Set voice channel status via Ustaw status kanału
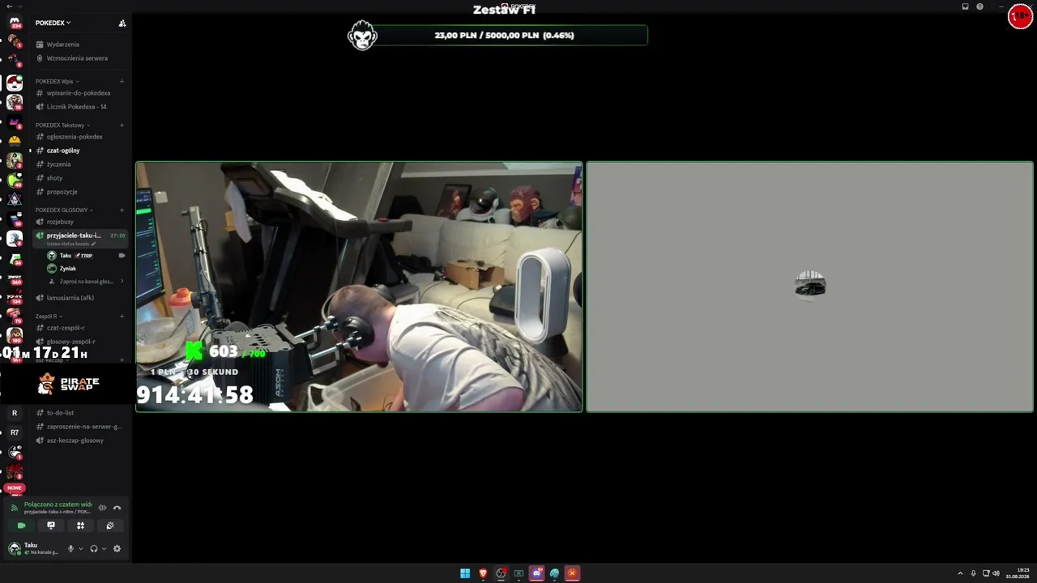 (x=71, y=244)
